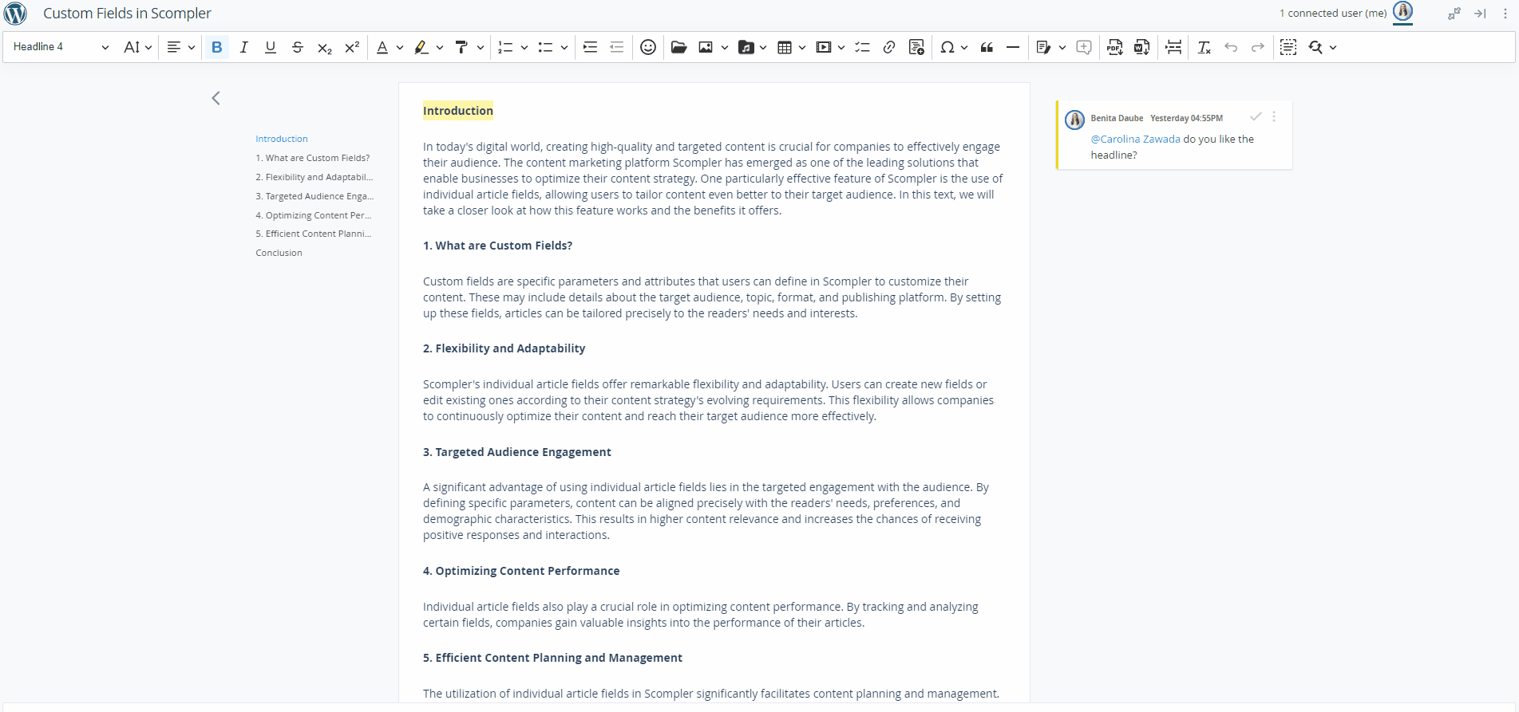
Task: Jump to Conclusion in the outline
Action: coord(279,253)
